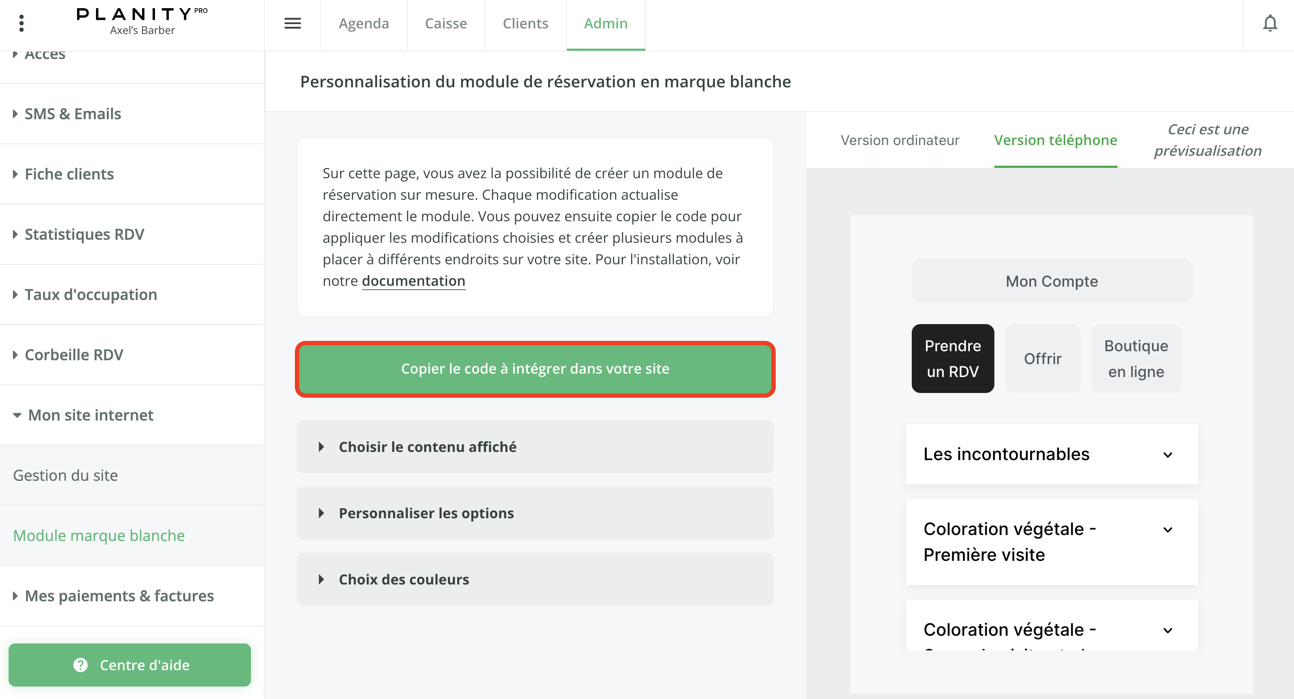Copy the code to embed in site
The height and width of the screenshot is (699, 1294).
point(535,369)
